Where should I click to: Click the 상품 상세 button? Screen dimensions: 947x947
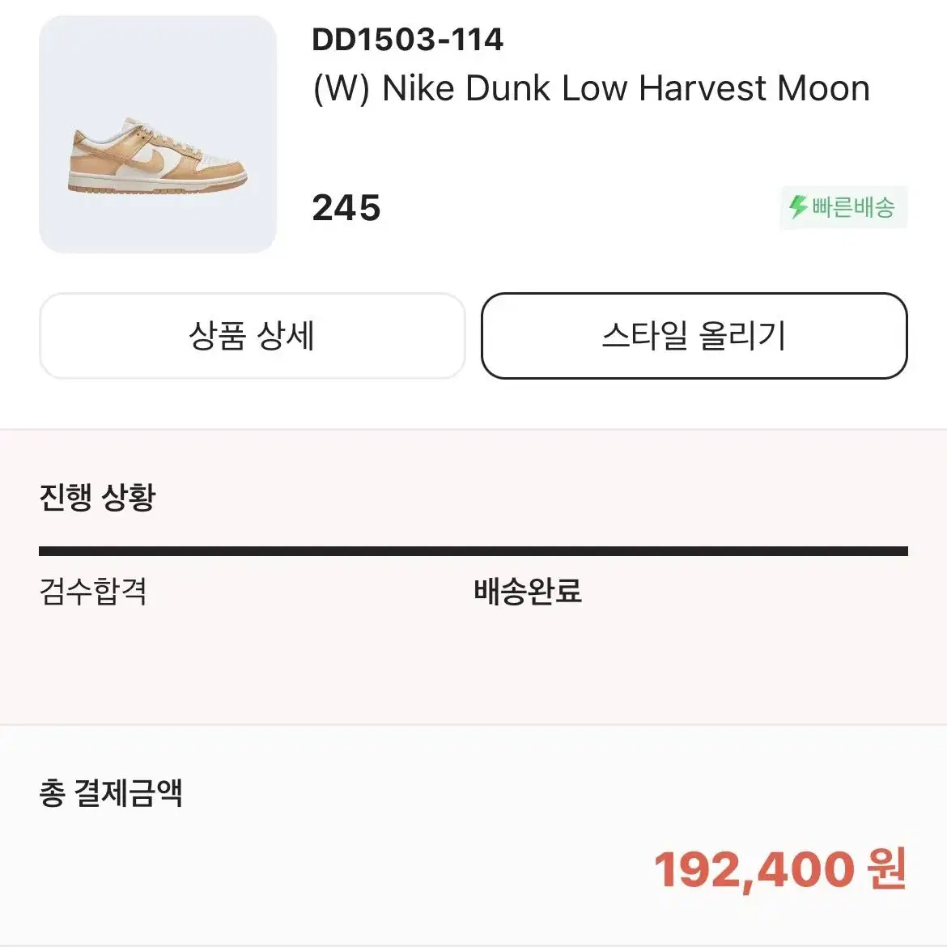coord(252,336)
